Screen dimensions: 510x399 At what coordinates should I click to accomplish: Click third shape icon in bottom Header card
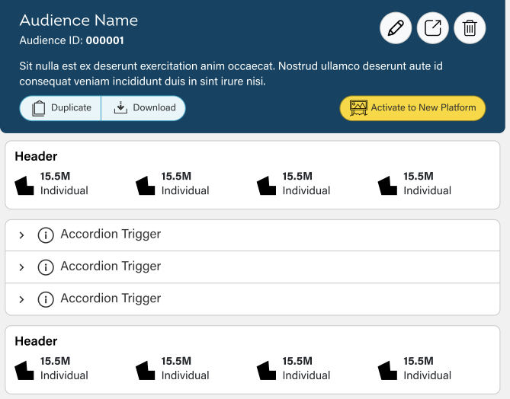267,369
